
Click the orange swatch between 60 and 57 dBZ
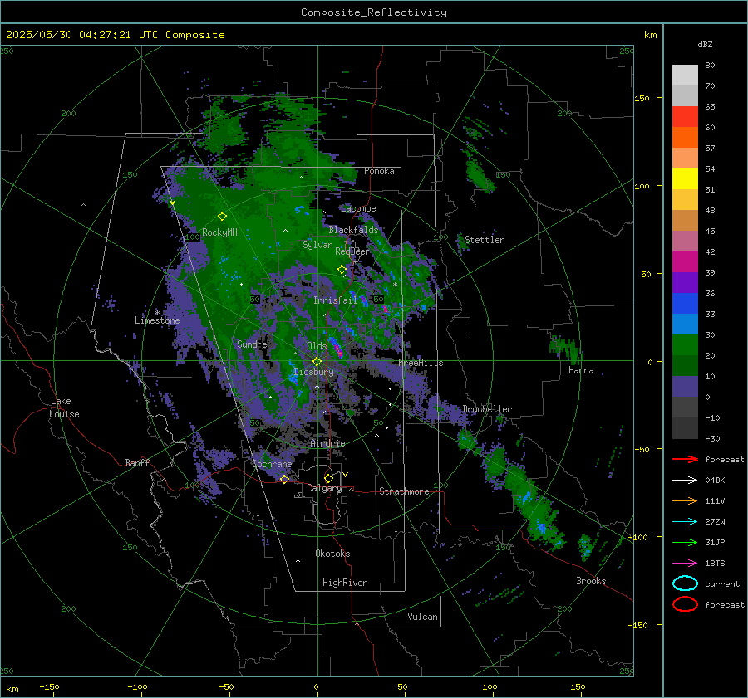(685, 138)
